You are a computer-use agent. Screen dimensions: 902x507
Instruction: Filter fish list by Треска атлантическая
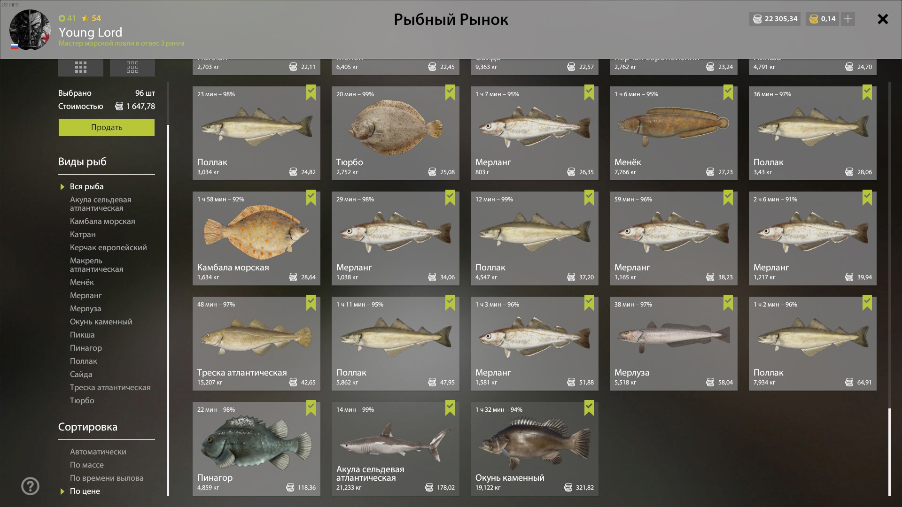coord(110,388)
